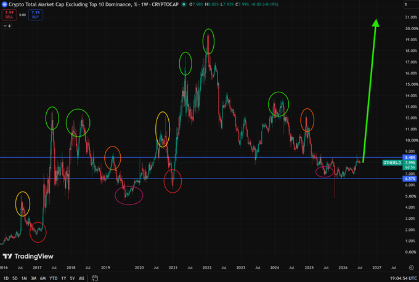This screenshot has width=419, height=282.
Task: Select the 5D time range
Action: pos(15,278)
